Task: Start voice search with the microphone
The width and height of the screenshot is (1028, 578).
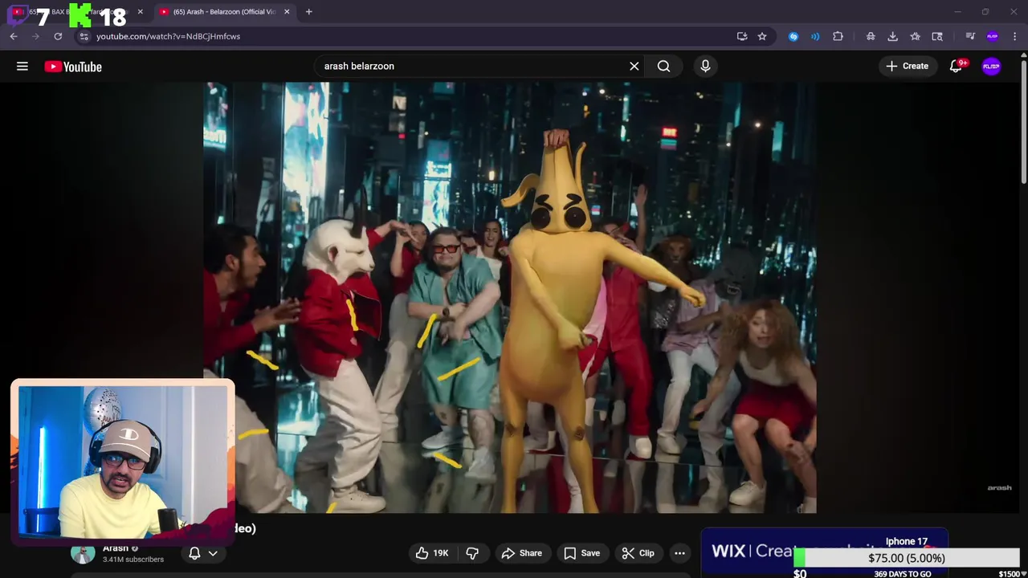Action: (705, 66)
